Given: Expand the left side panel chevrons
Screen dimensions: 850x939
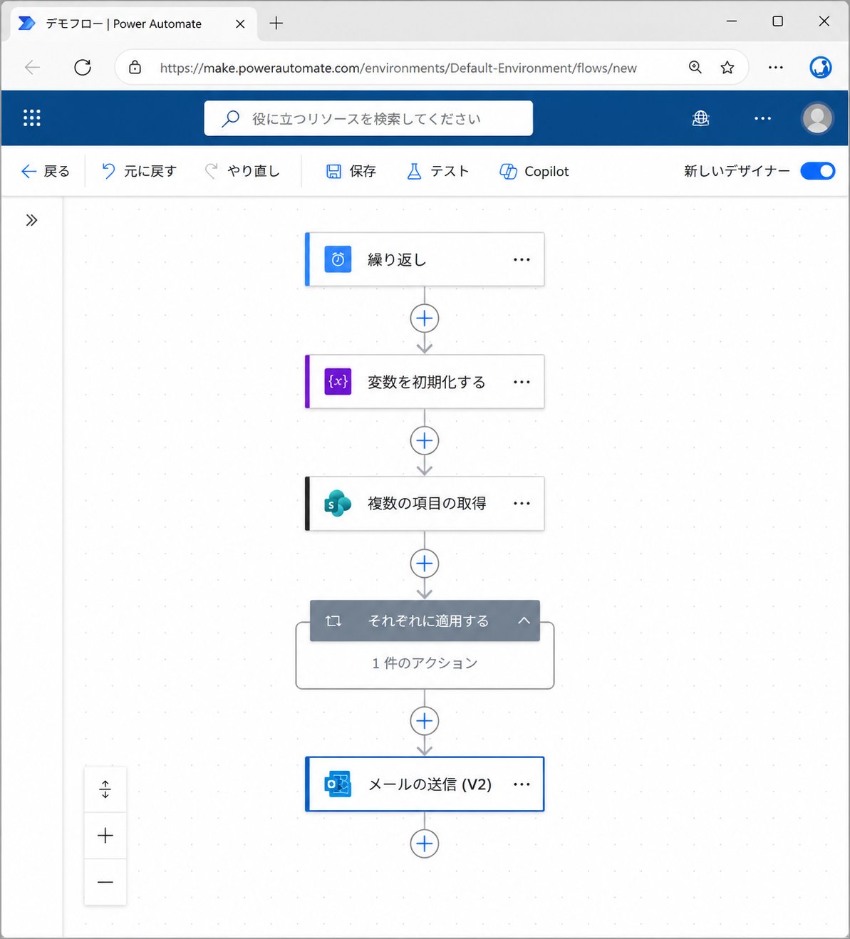Looking at the screenshot, I should click(31, 220).
